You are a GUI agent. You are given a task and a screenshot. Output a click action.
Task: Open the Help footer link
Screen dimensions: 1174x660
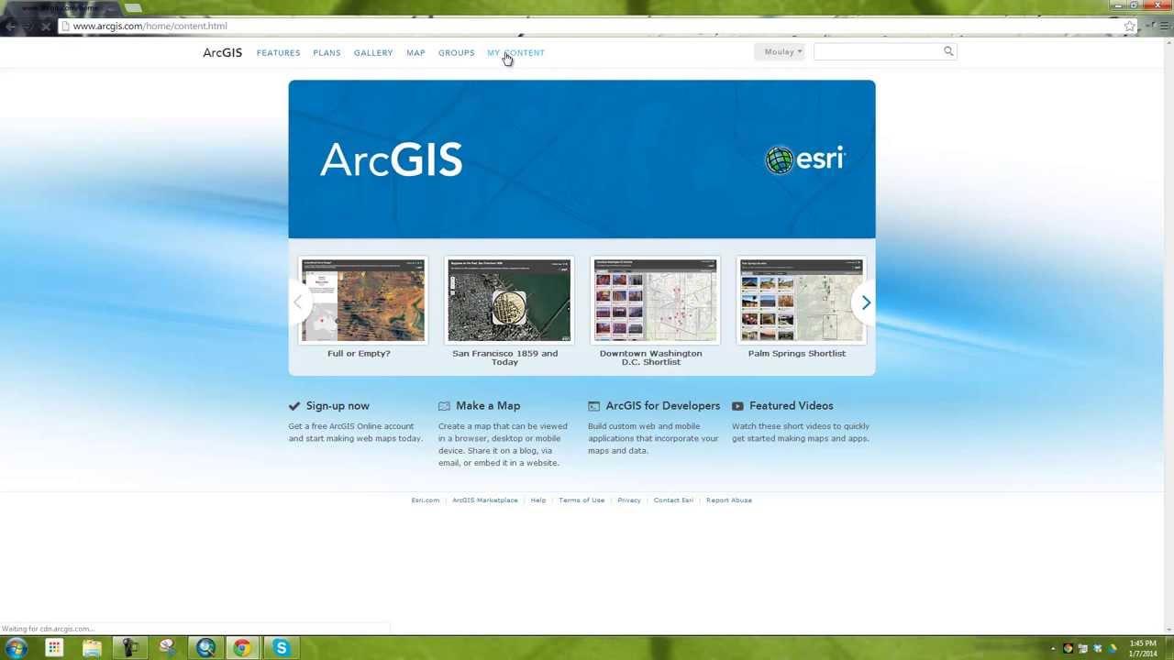click(538, 500)
